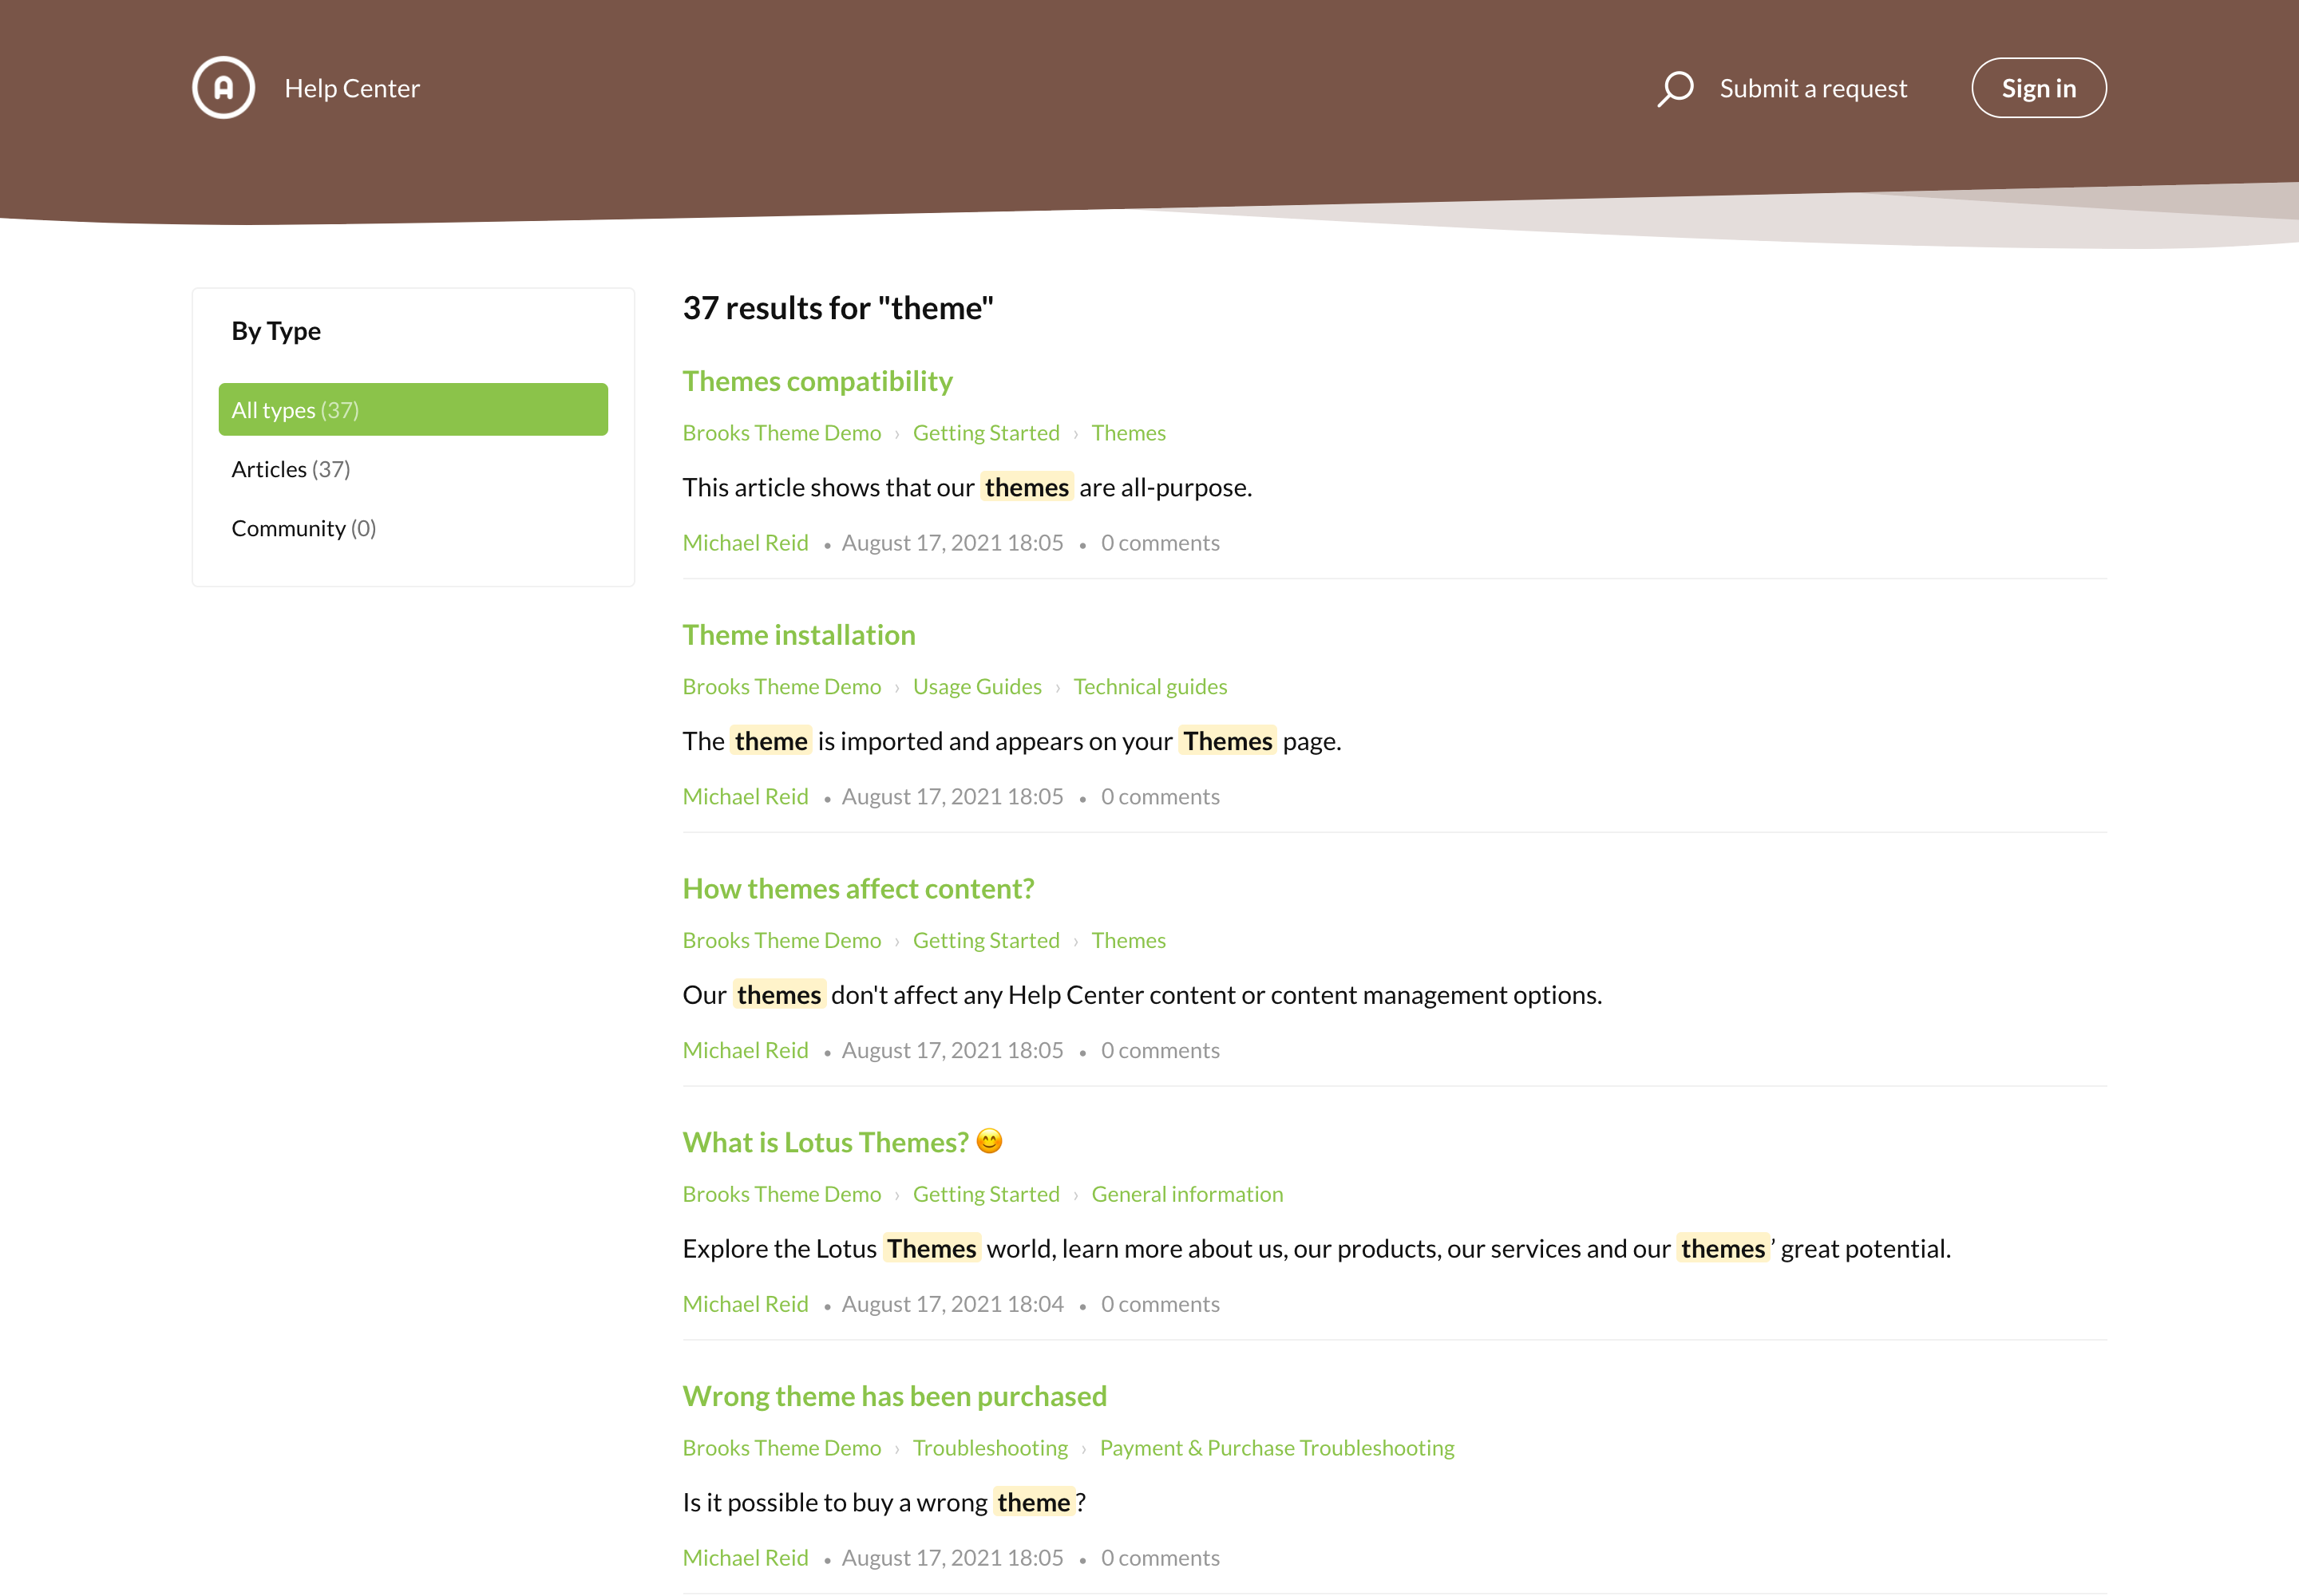Open the Themes compatibility article

(817, 381)
